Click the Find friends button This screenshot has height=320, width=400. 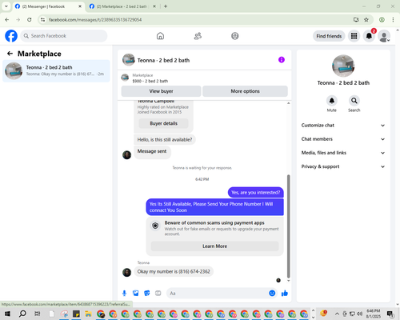click(x=329, y=36)
